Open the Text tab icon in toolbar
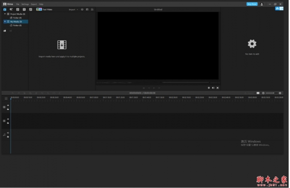This screenshot has width=290, height=188. 24,10
